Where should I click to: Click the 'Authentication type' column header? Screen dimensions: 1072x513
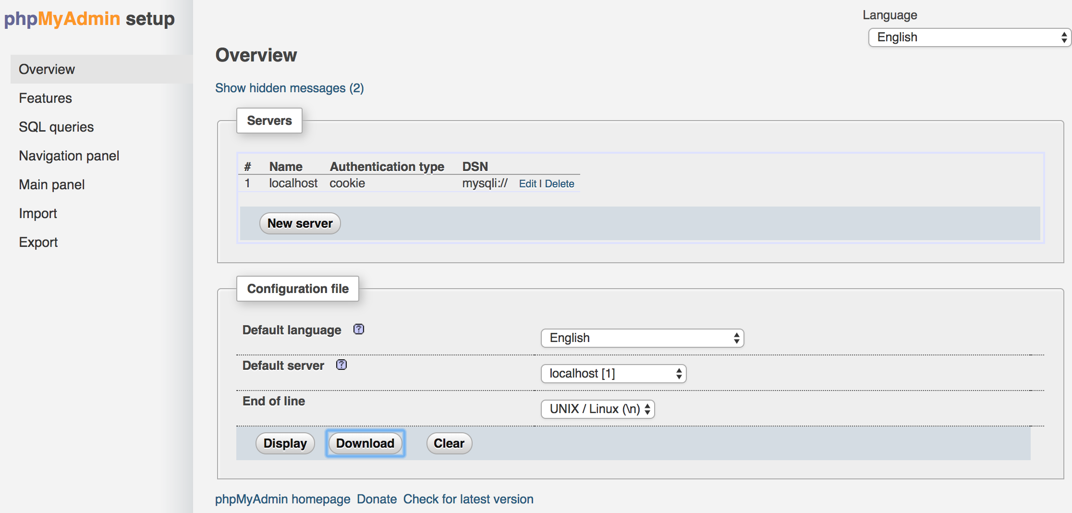[x=387, y=167]
